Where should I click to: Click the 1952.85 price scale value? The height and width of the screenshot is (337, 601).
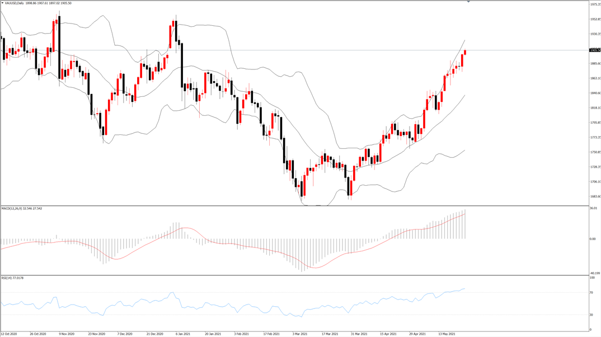click(x=595, y=19)
